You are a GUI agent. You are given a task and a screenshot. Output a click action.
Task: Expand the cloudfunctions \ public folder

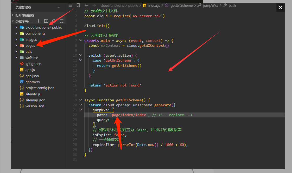(16, 27)
